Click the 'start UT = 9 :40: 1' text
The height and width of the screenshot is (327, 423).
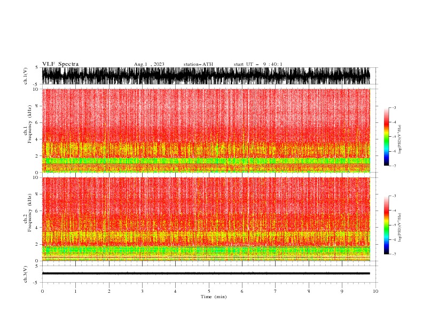[x=258, y=64]
